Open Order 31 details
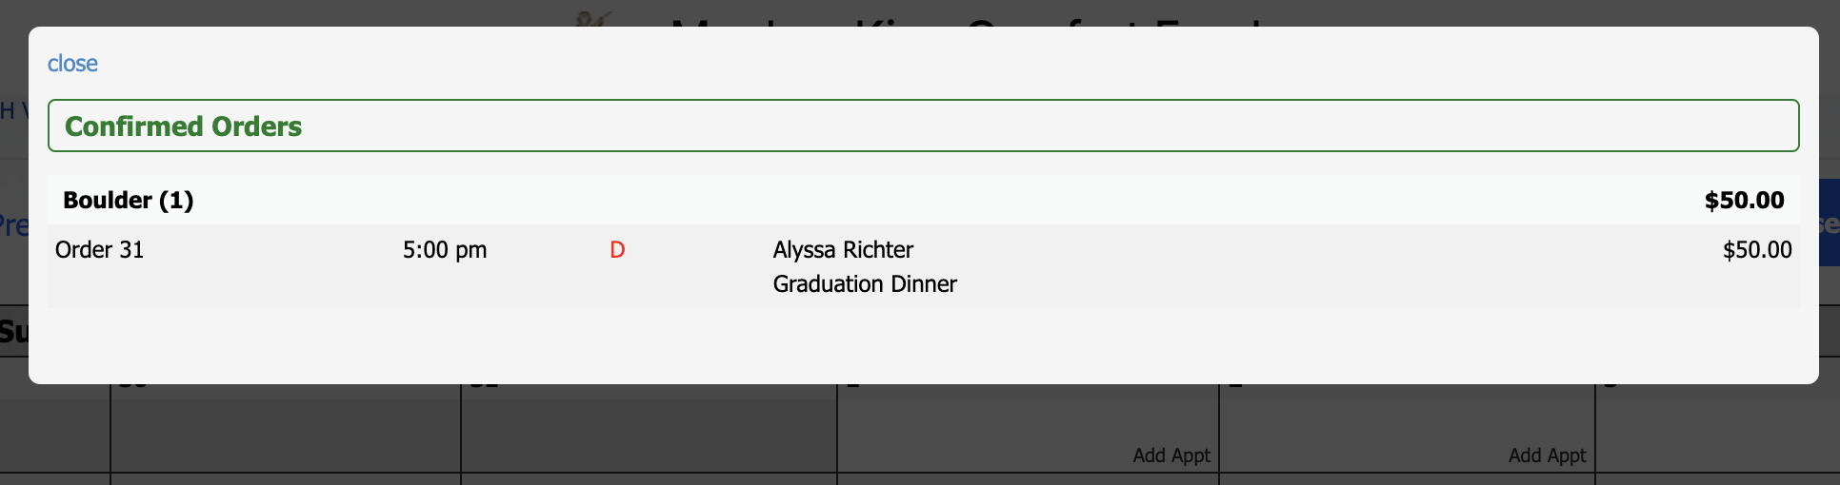The width and height of the screenshot is (1840, 485). click(x=99, y=250)
